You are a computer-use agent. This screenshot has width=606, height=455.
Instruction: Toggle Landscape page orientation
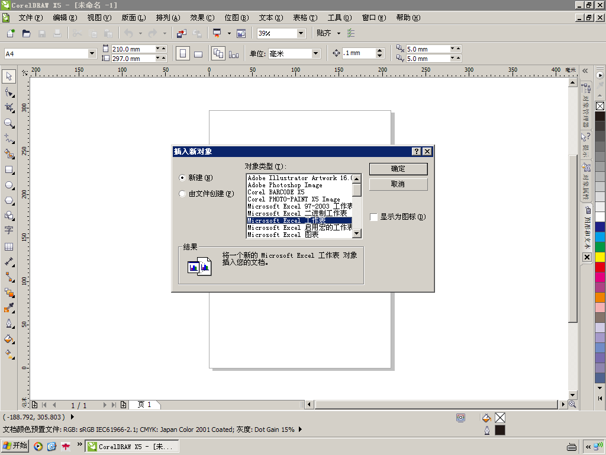point(198,54)
